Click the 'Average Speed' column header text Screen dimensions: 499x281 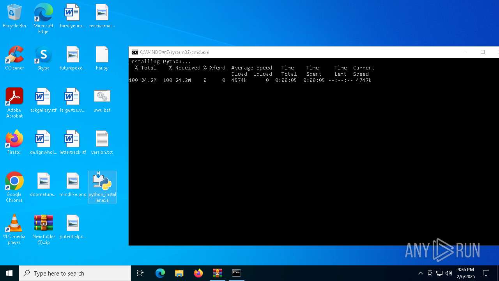pos(252,68)
